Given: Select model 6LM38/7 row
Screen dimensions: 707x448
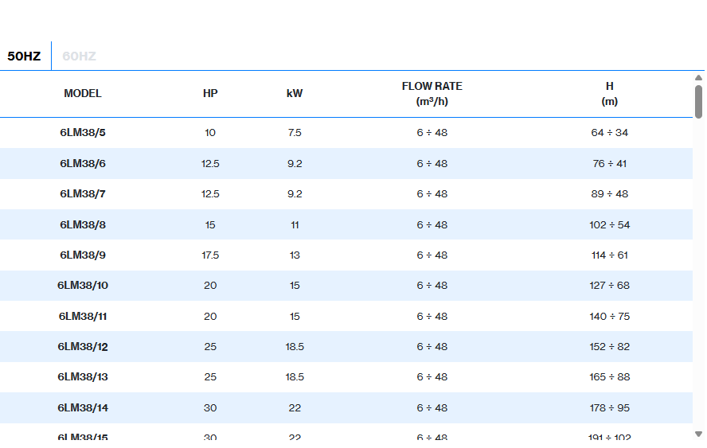Looking at the screenshot, I should click(83, 194).
